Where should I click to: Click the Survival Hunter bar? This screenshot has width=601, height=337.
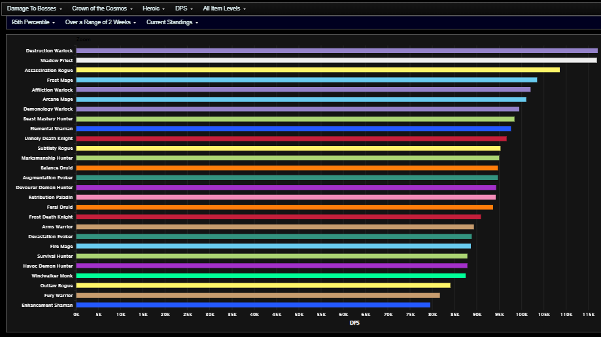[x=272, y=256]
